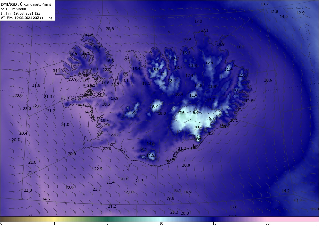Select the 'VT: Fim. 19.08.2021 23Z (+11 h)' line
This screenshot has width=319, height=226.
pyautogui.click(x=26, y=18)
